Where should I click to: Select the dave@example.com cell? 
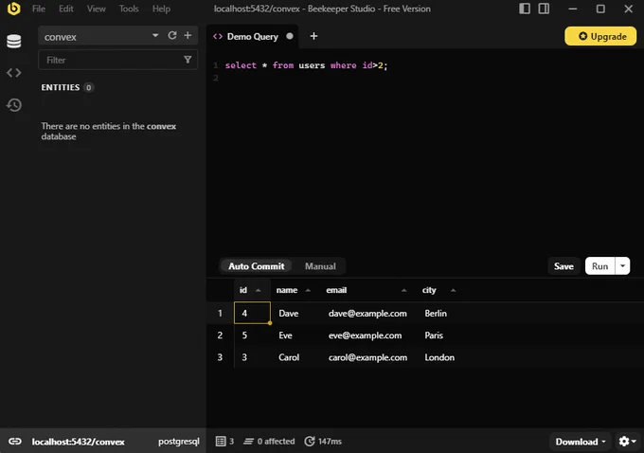coord(368,314)
